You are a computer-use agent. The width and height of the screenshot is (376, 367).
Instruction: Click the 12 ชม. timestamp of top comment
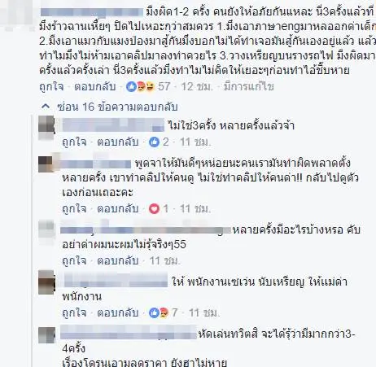(196, 87)
